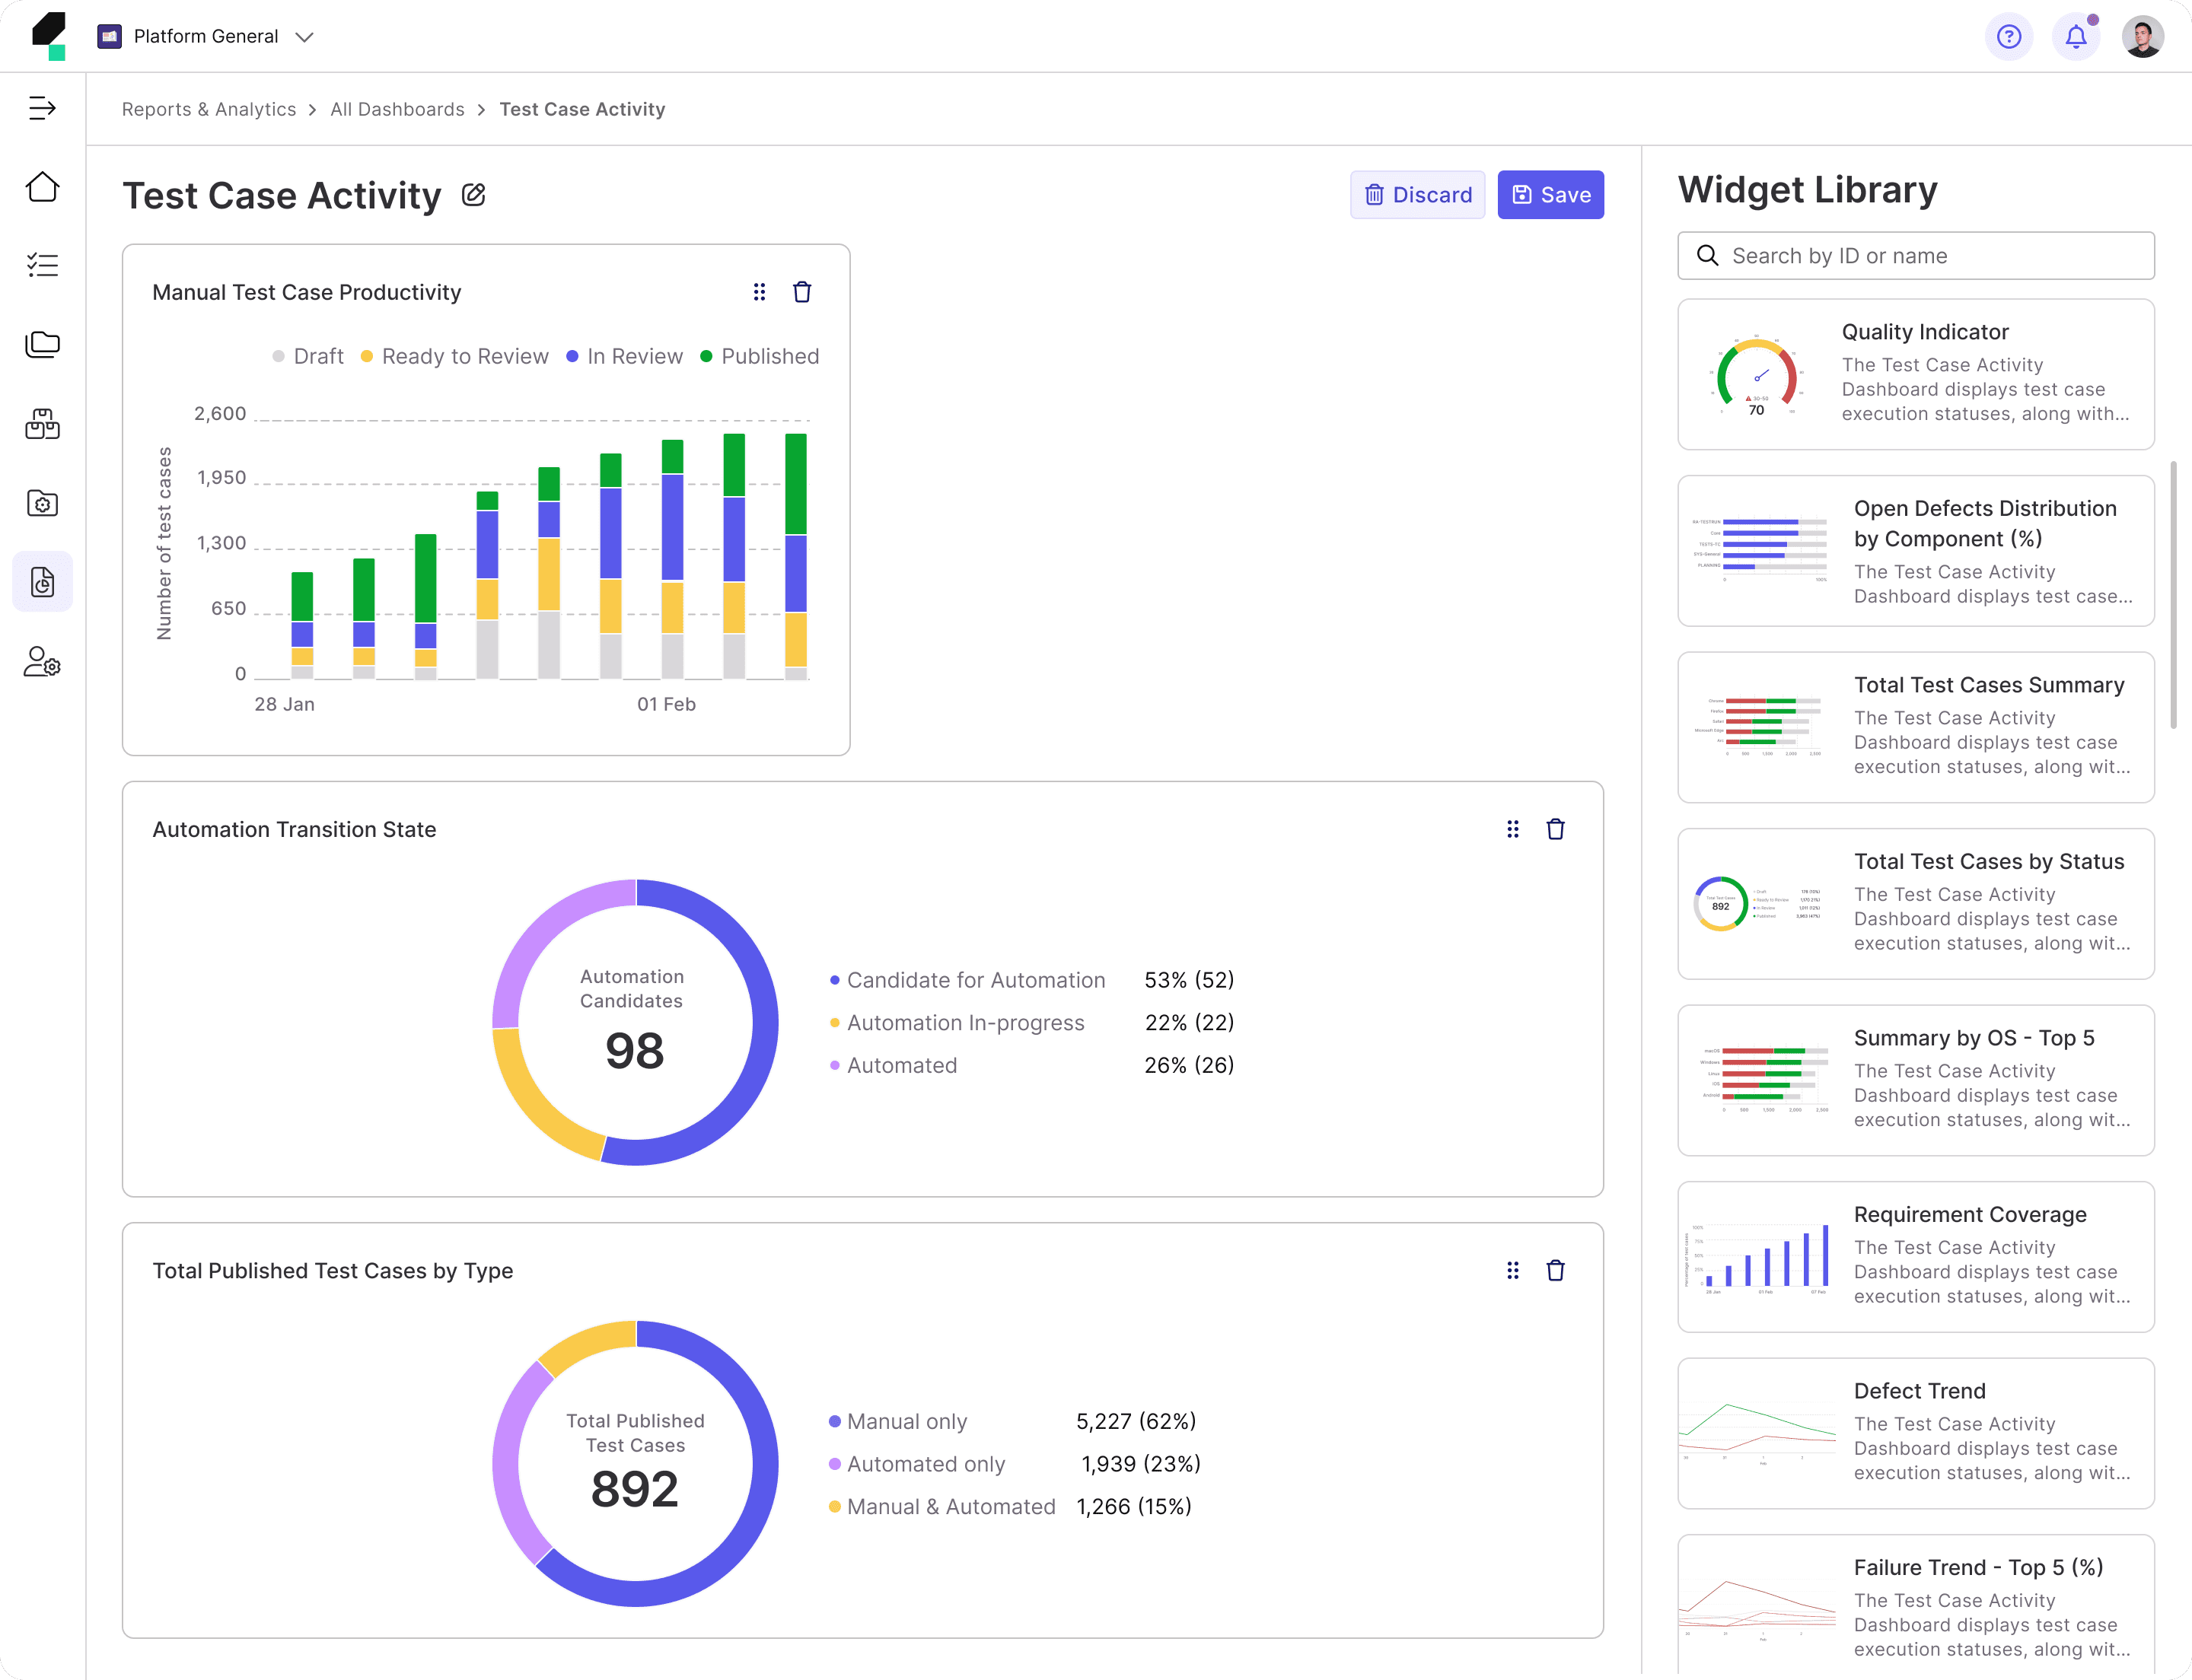This screenshot has height=1680, width=2192.
Task: Navigate to All Dashboards breadcrumb
Action: point(397,109)
